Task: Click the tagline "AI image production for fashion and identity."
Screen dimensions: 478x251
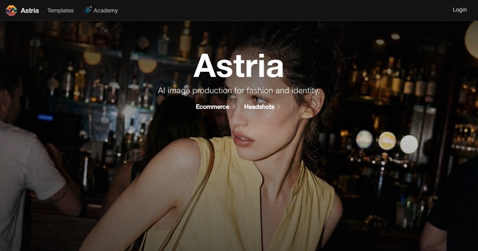Action: tap(238, 91)
